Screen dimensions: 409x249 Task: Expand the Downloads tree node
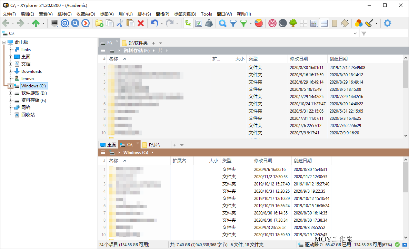(10, 71)
